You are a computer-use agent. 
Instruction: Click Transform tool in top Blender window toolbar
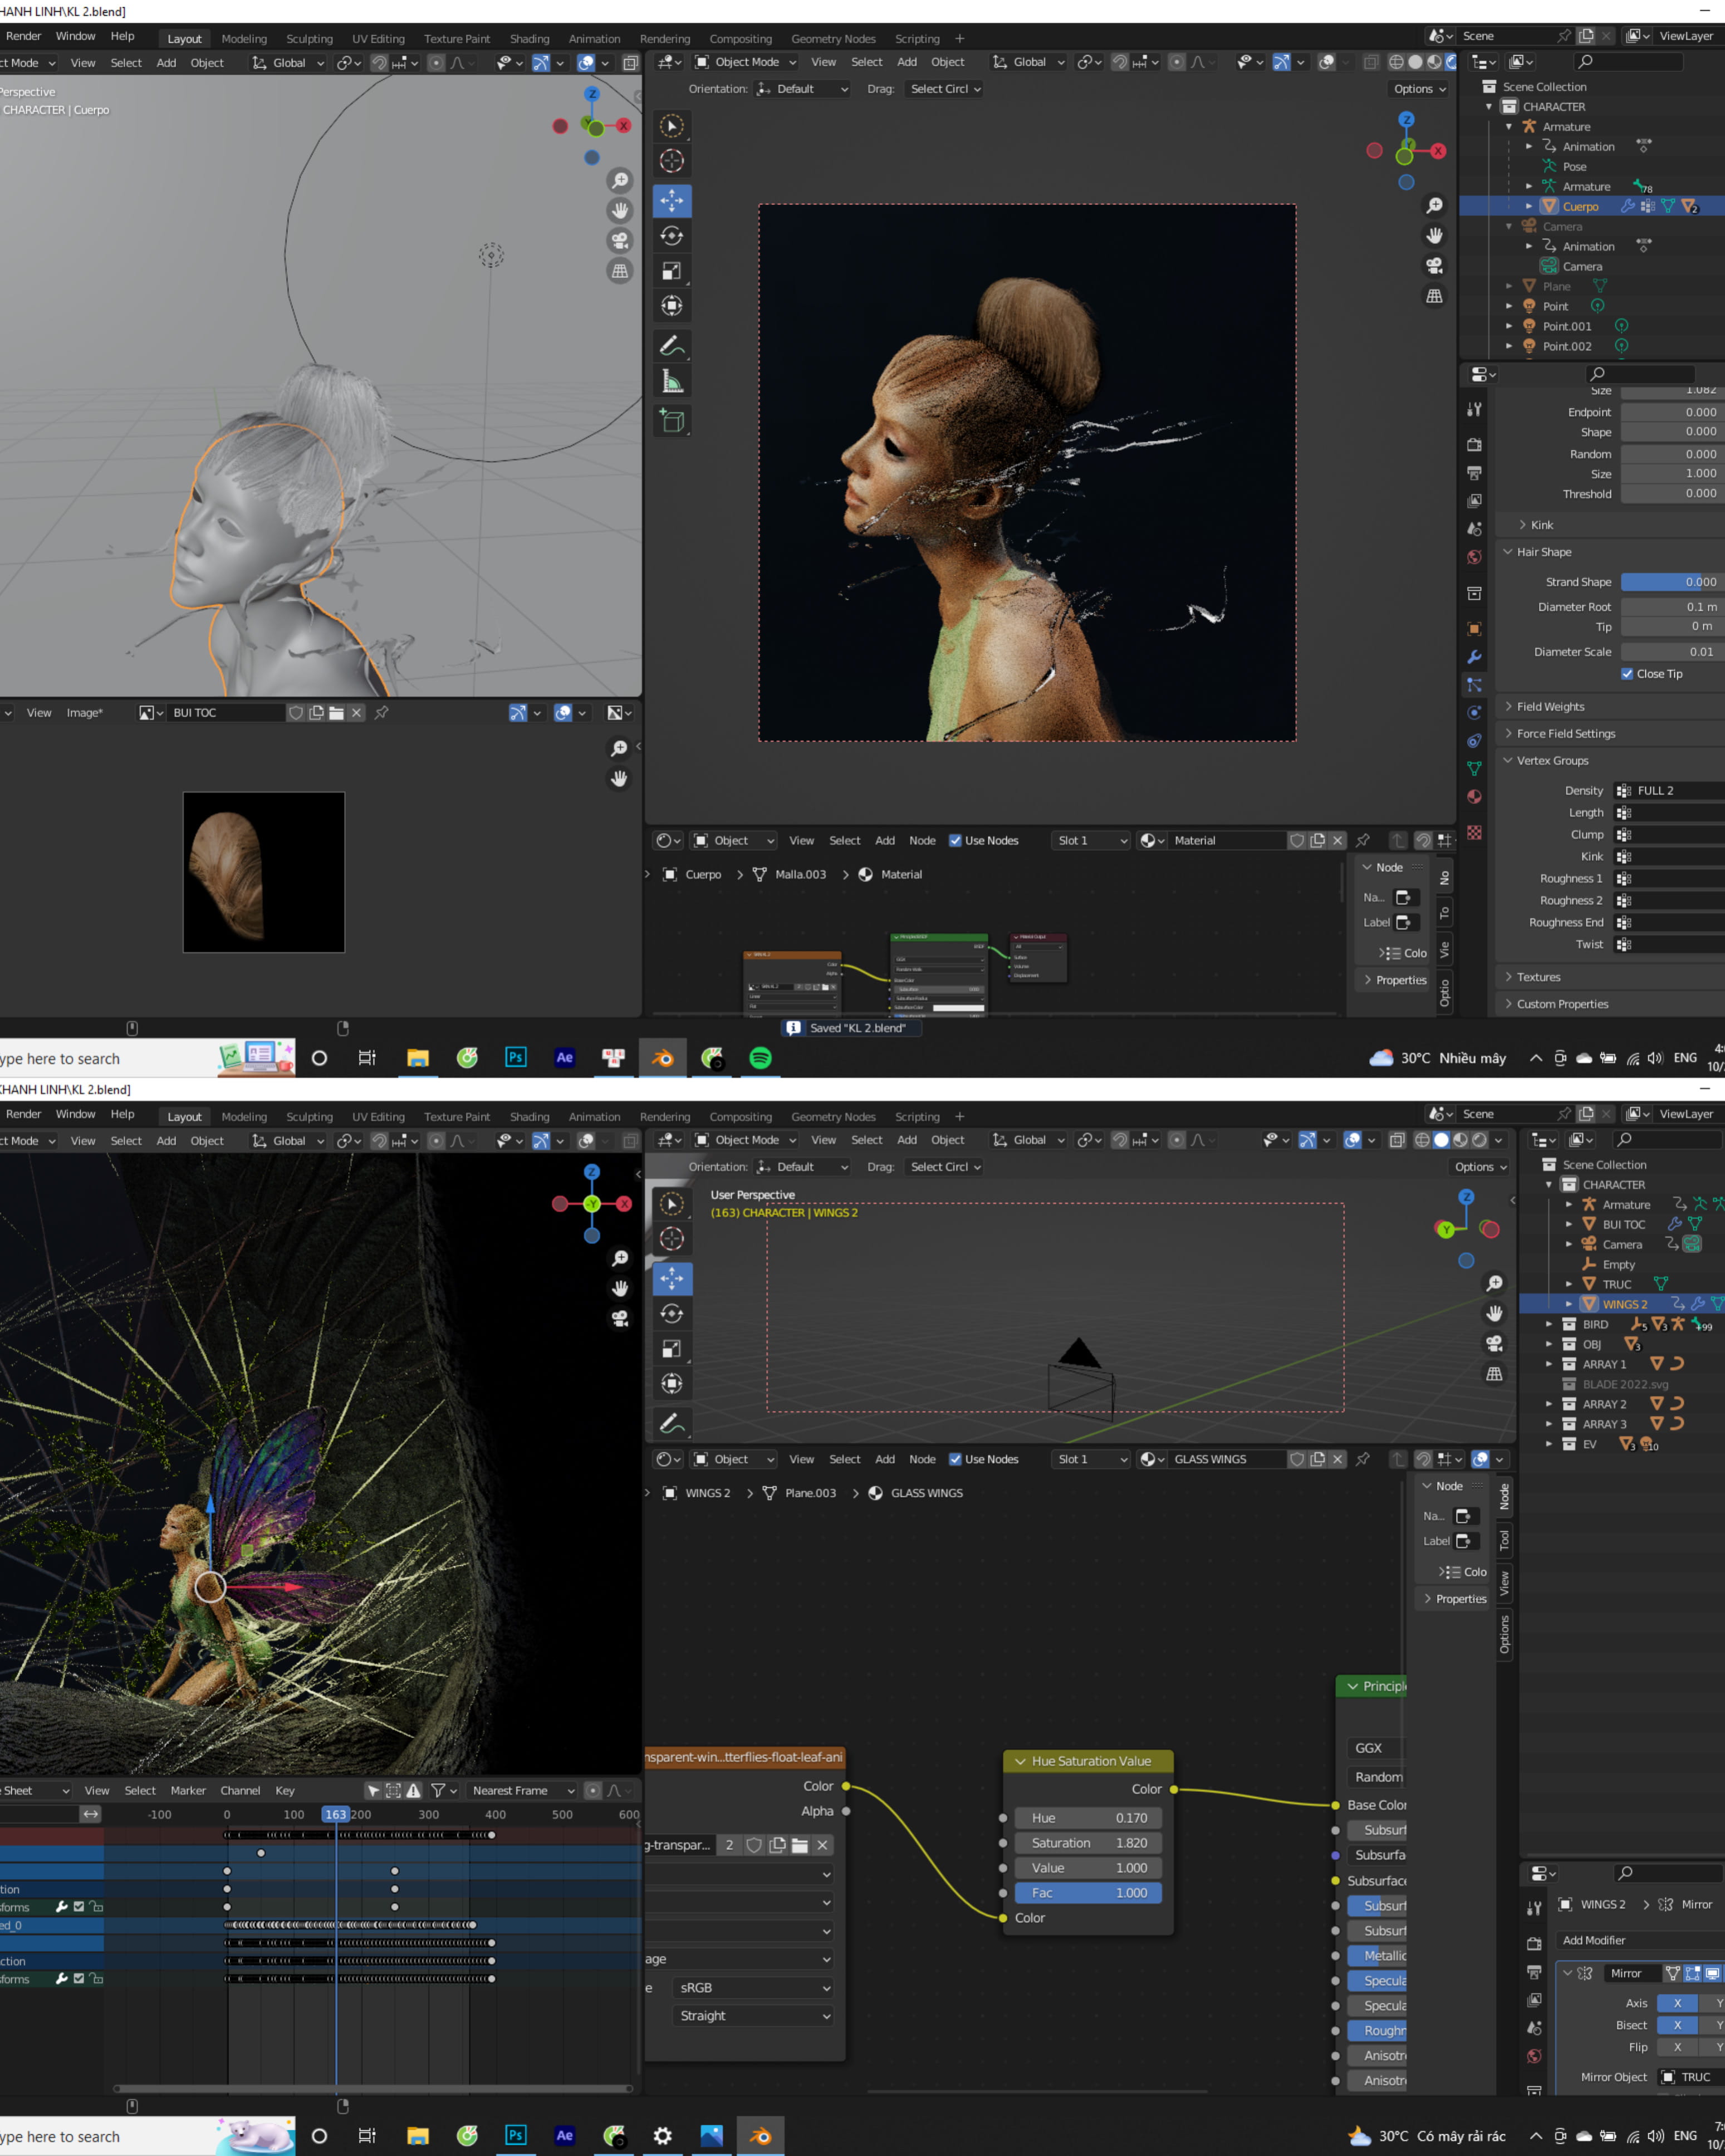pos(672,306)
